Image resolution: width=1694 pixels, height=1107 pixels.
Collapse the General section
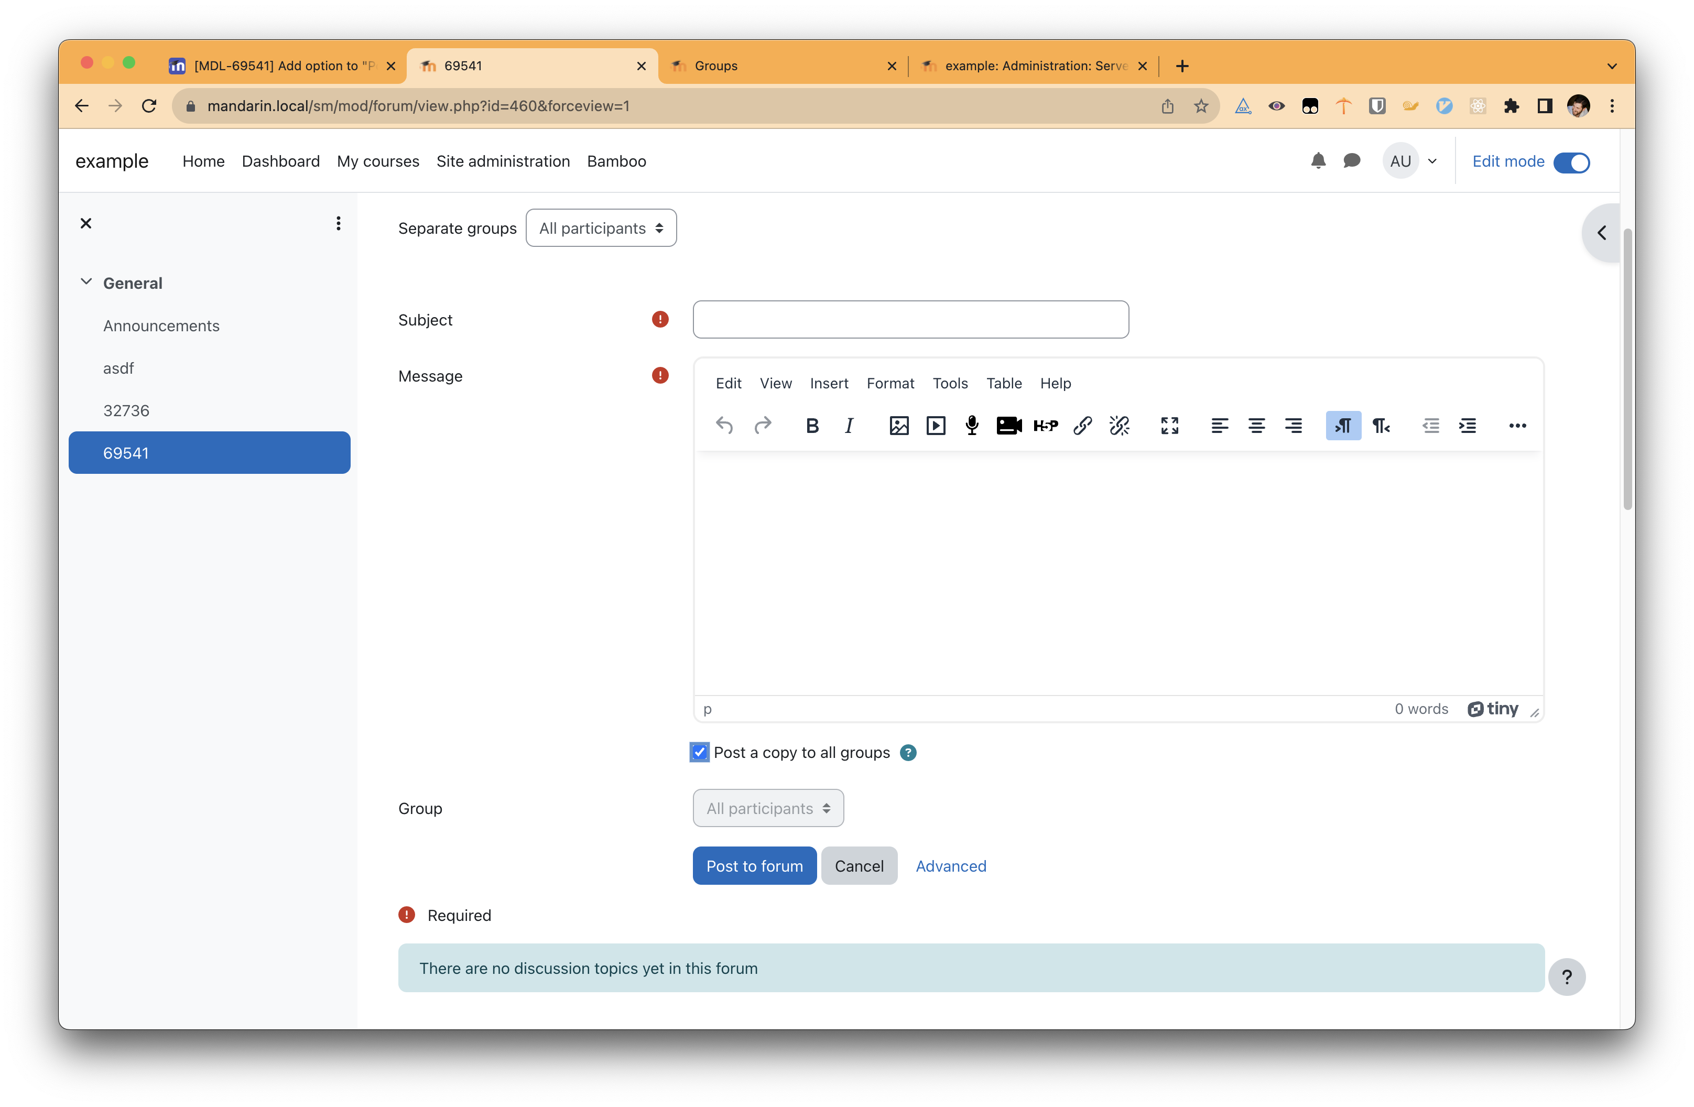(x=86, y=282)
